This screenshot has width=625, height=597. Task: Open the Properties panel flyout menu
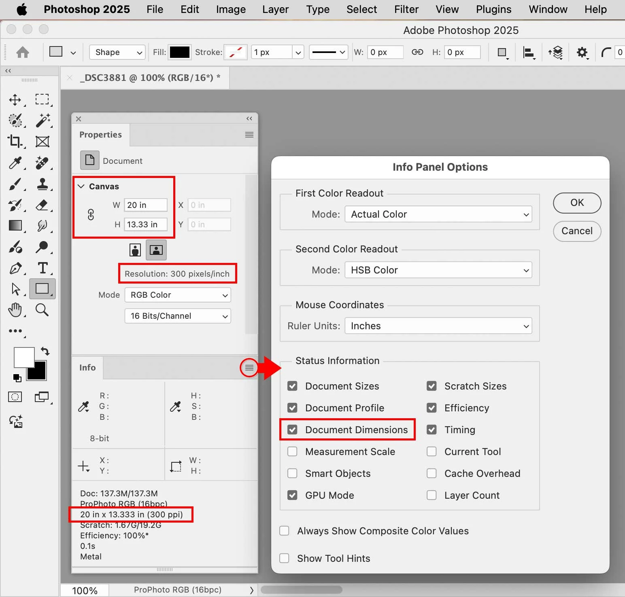[249, 135]
